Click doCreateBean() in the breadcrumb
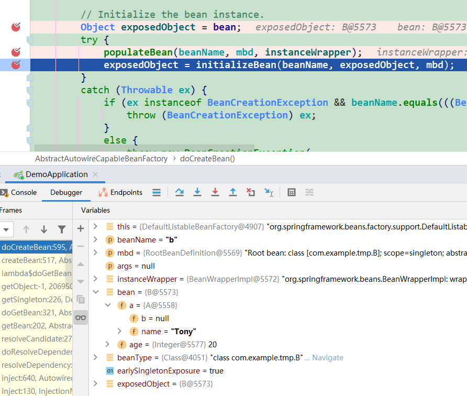Screen dimensions: 467x396 coord(208,159)
